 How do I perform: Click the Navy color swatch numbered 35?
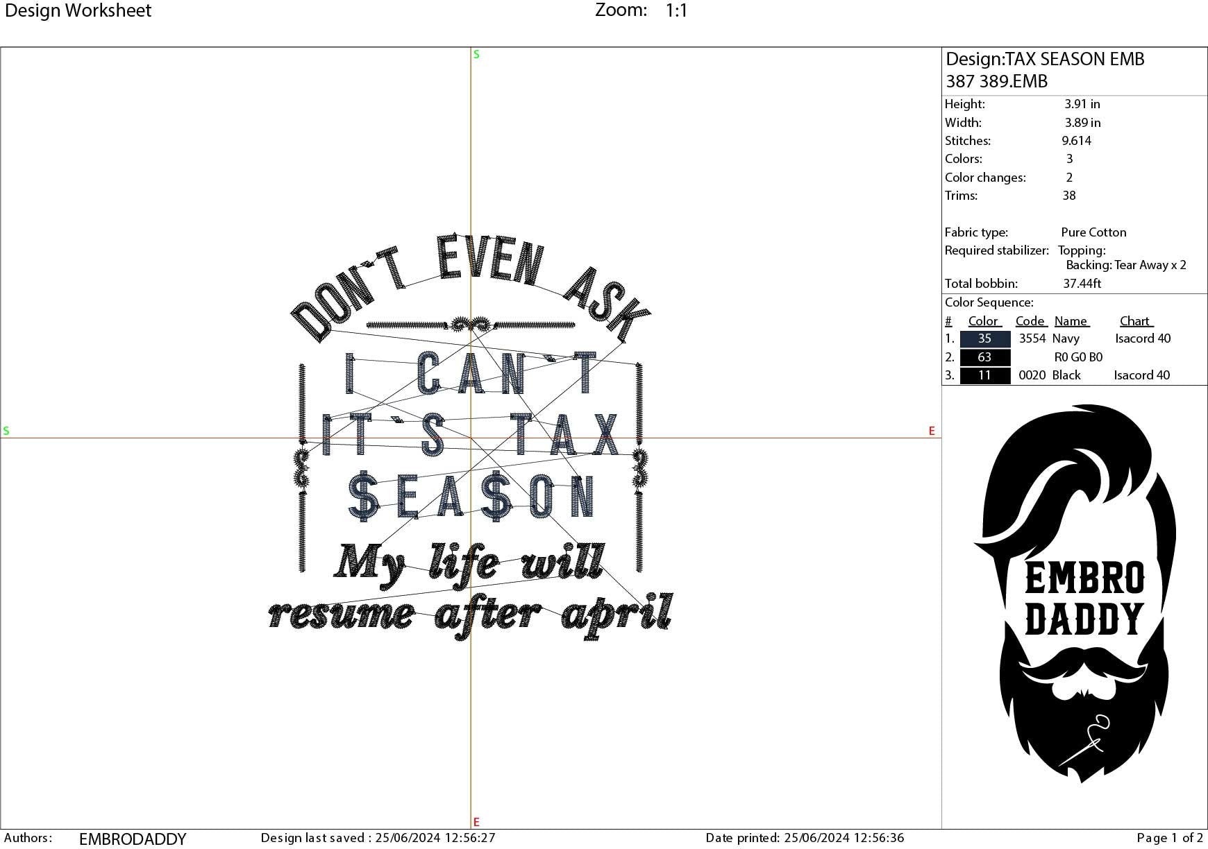(x=984, y=338)
